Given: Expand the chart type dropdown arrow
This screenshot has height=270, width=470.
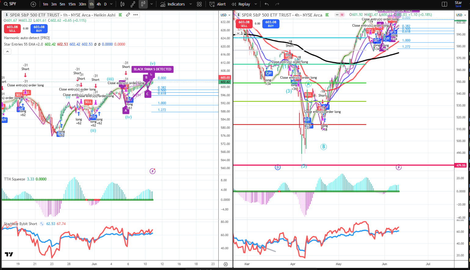Looking at the screenshot, I should coord(151,4).
